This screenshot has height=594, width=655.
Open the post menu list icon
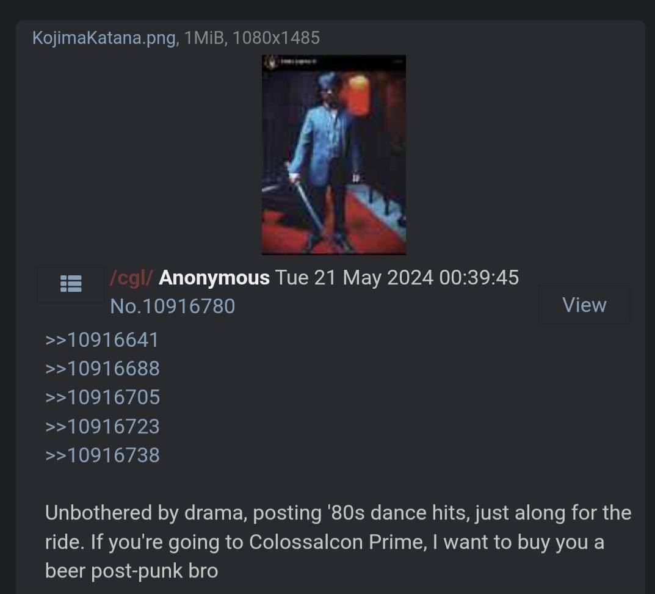tap(71, 284)
